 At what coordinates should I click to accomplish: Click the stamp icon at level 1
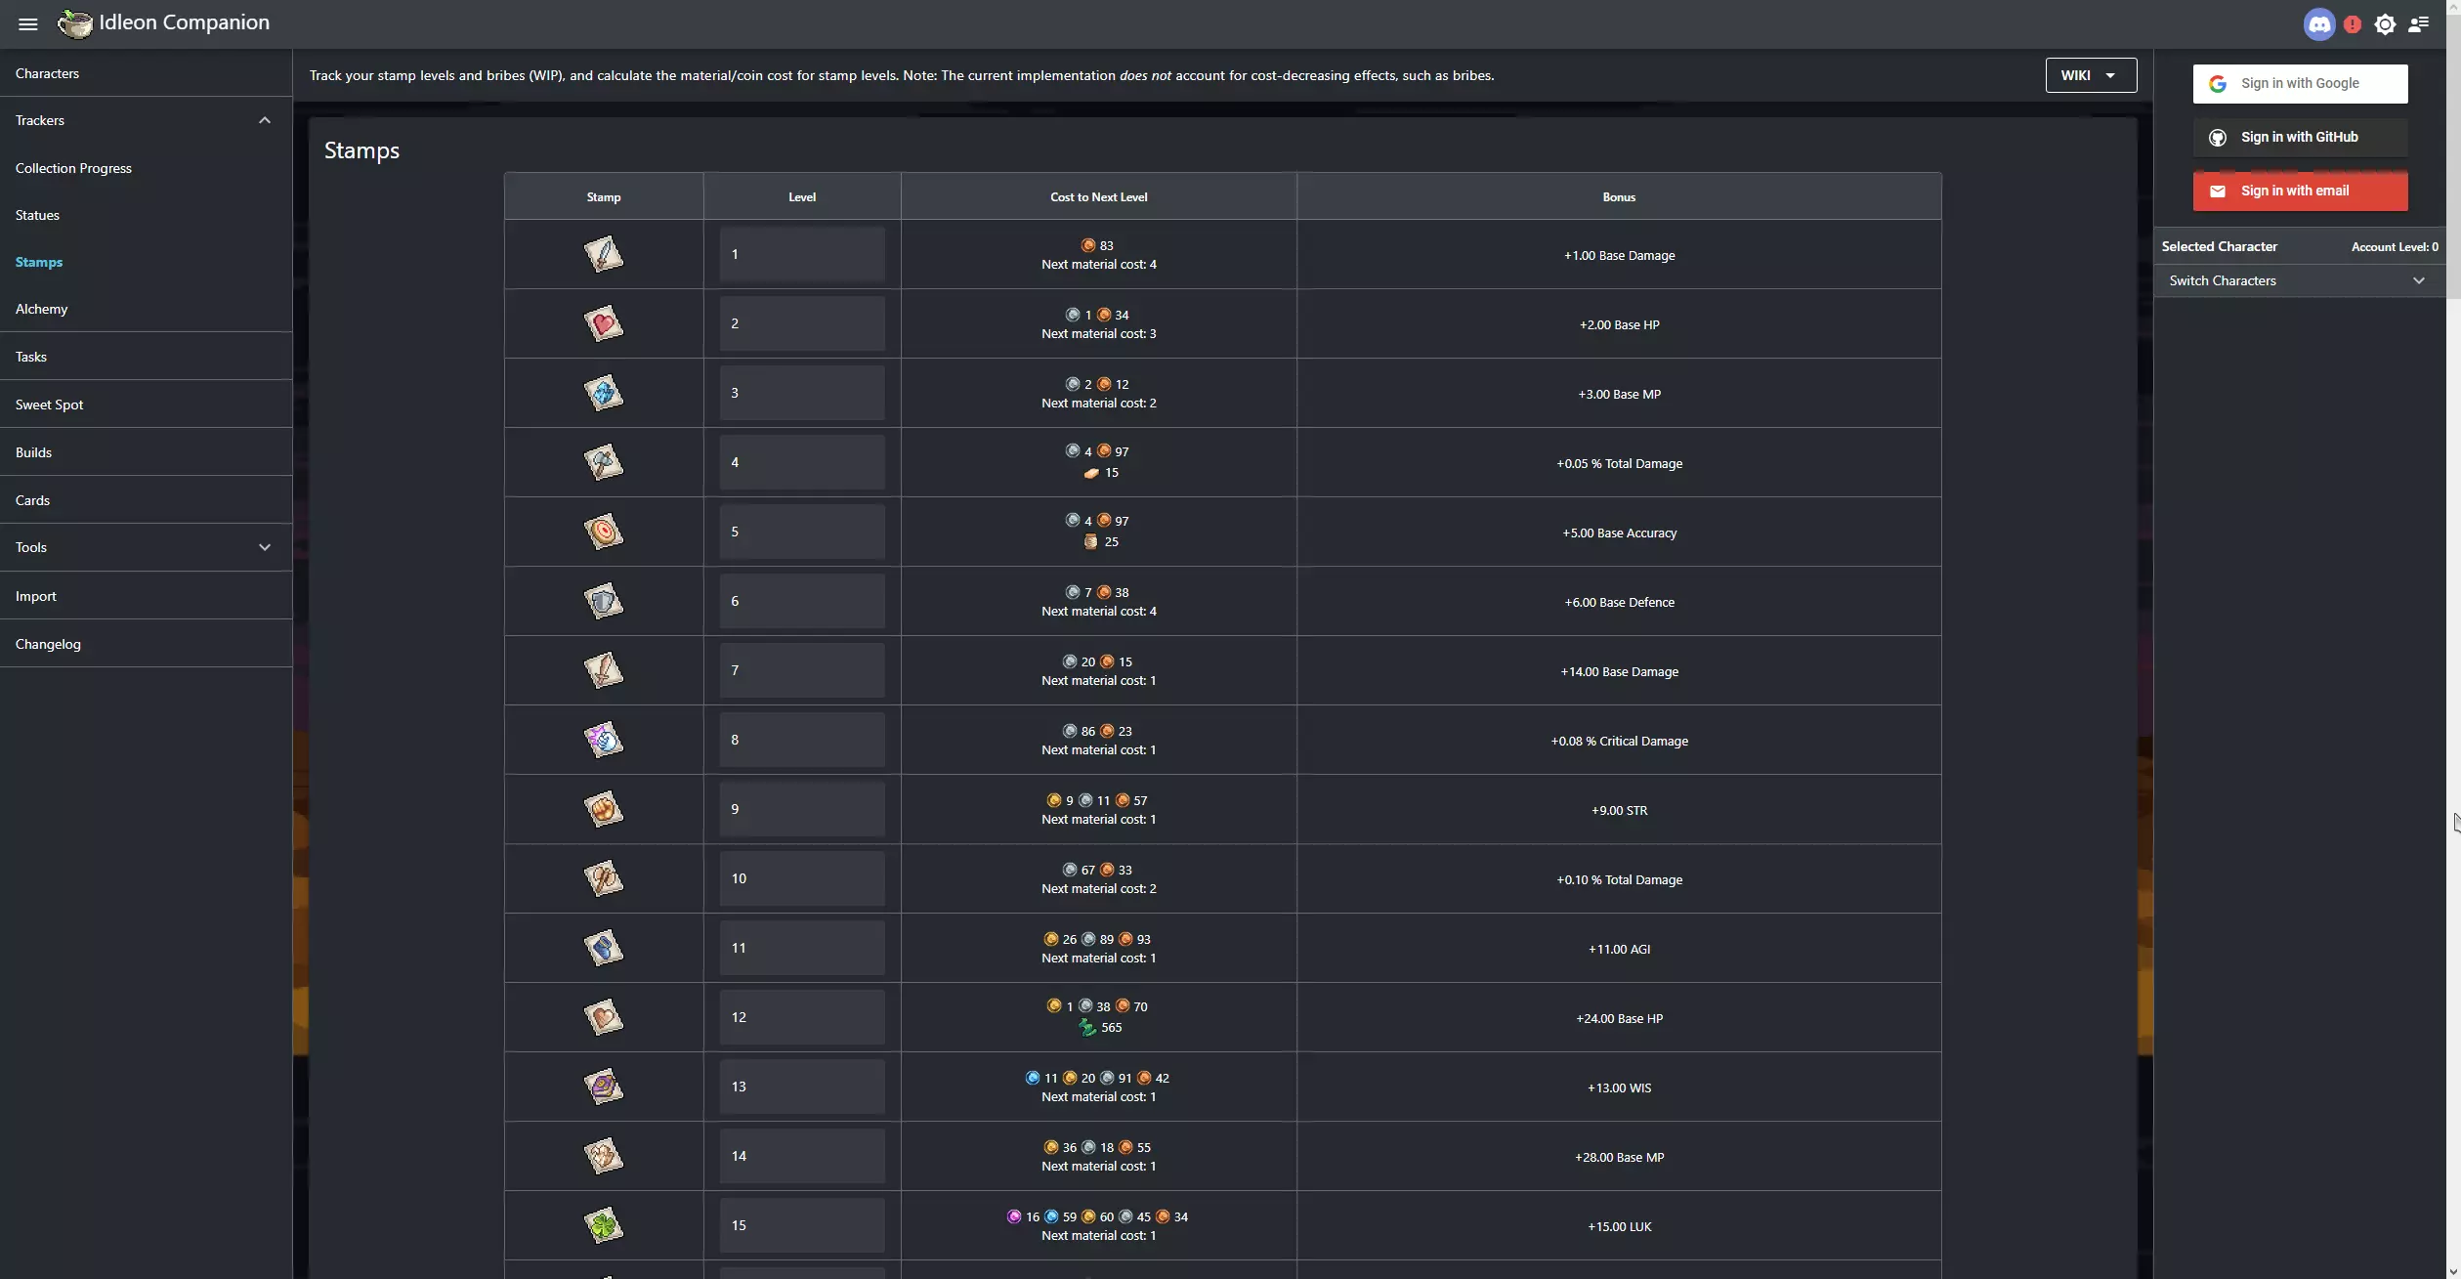tap(602, 254)
